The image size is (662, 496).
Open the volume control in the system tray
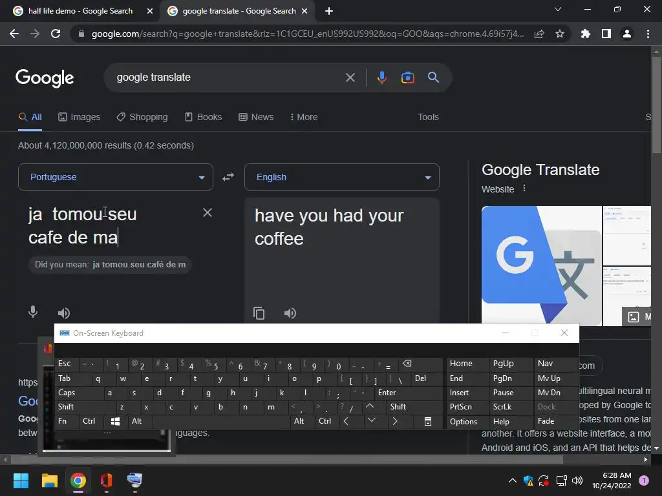577,480
